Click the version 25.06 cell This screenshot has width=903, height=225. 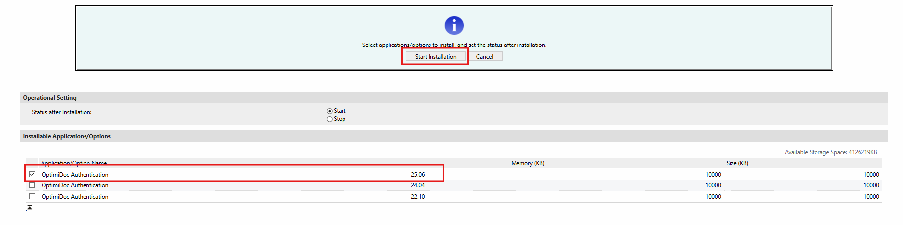pyautogui.click(x=418, y=174)
